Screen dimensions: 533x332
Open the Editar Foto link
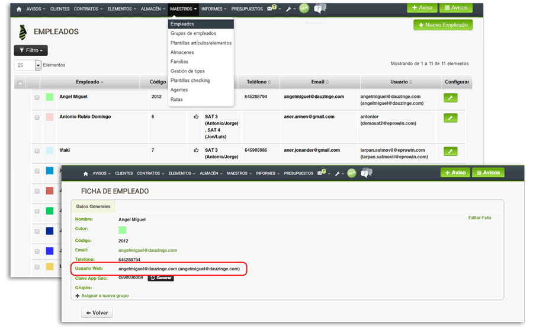(x=480, y=218)
